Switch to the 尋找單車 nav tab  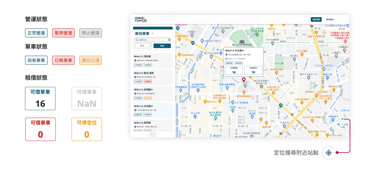tap(316, 19)
